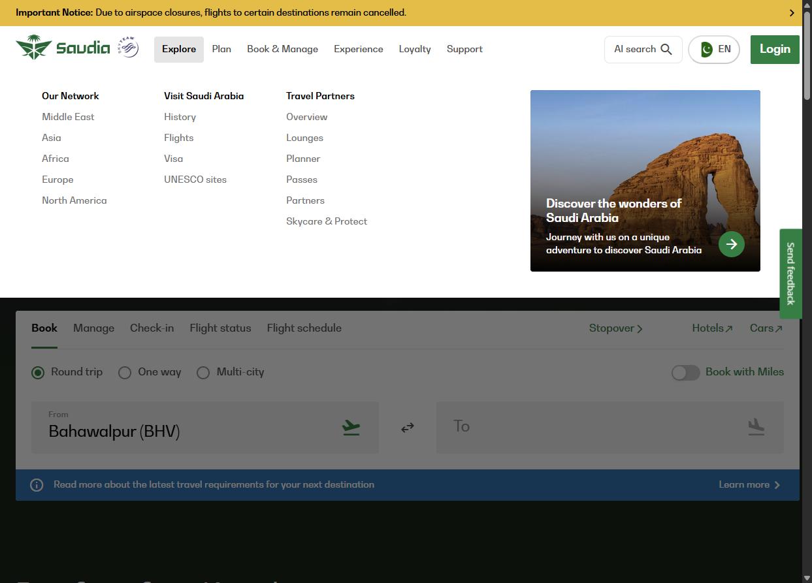Open the Plan menu
Image resolution: width=812 pixels, height=583 pixels.
click(x=221, y=50)
